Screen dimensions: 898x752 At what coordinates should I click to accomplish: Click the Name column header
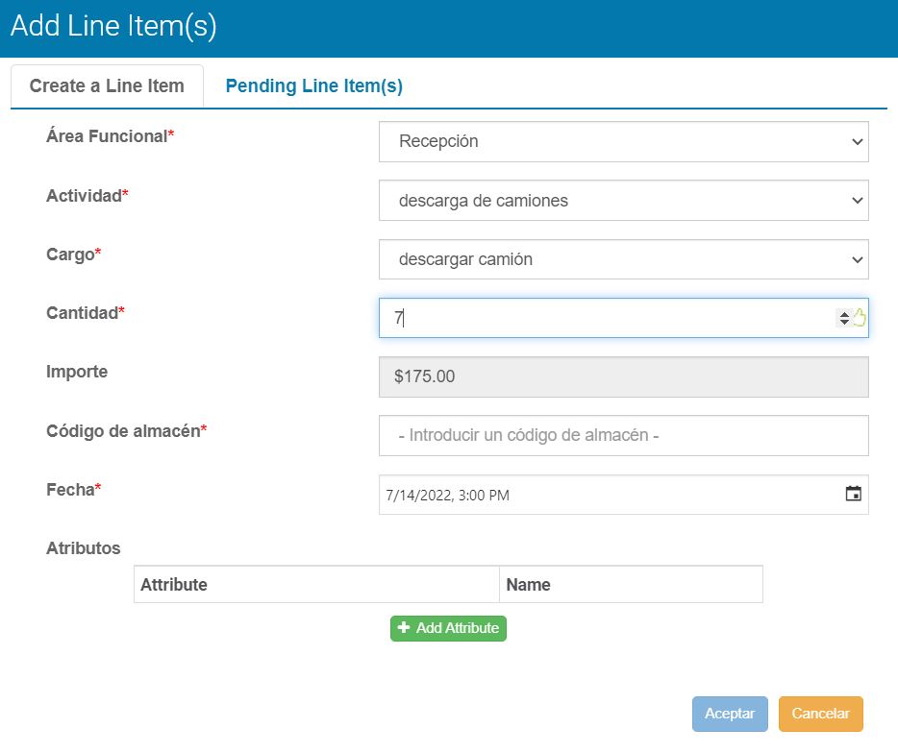630,585
